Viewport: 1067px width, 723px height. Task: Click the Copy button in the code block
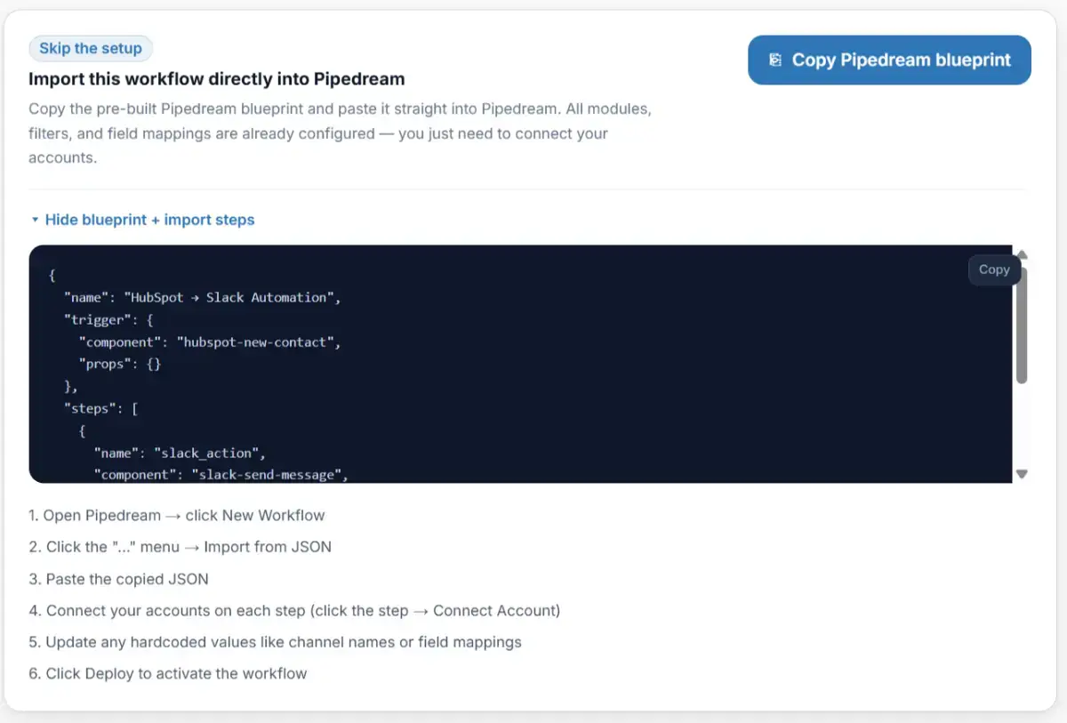[x=993, y=269]
